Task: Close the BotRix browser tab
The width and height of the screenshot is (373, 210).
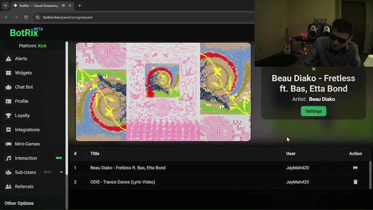Action: 70,6
